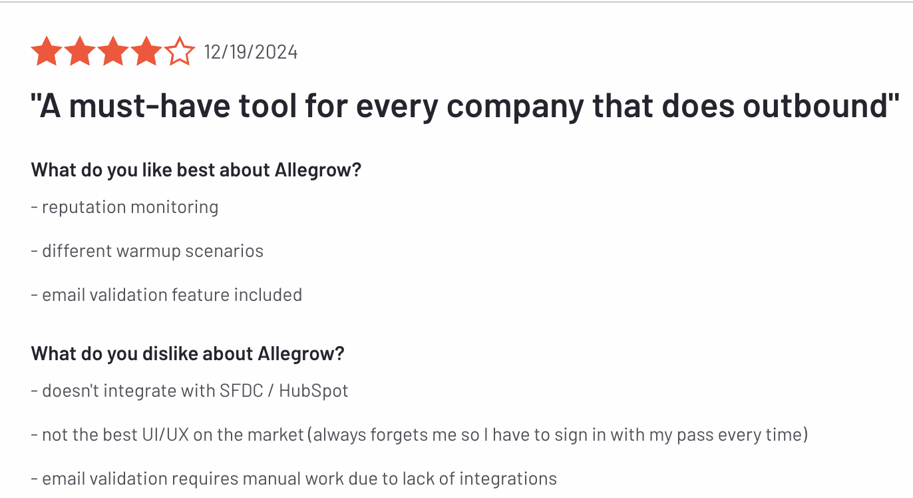Click the empty fifth rating star

pyautogui.click(x=179, y=52)
